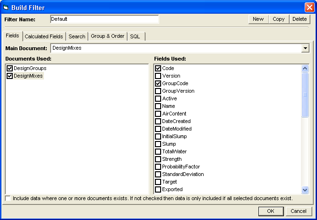
Task: Uncheck the Code field checkbox
Action: tap(158, 68)
